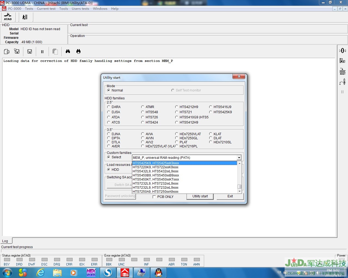Screen dimensions: 348x278
Task: Select the AVV2 family radio button
Action: click(143, 142)
